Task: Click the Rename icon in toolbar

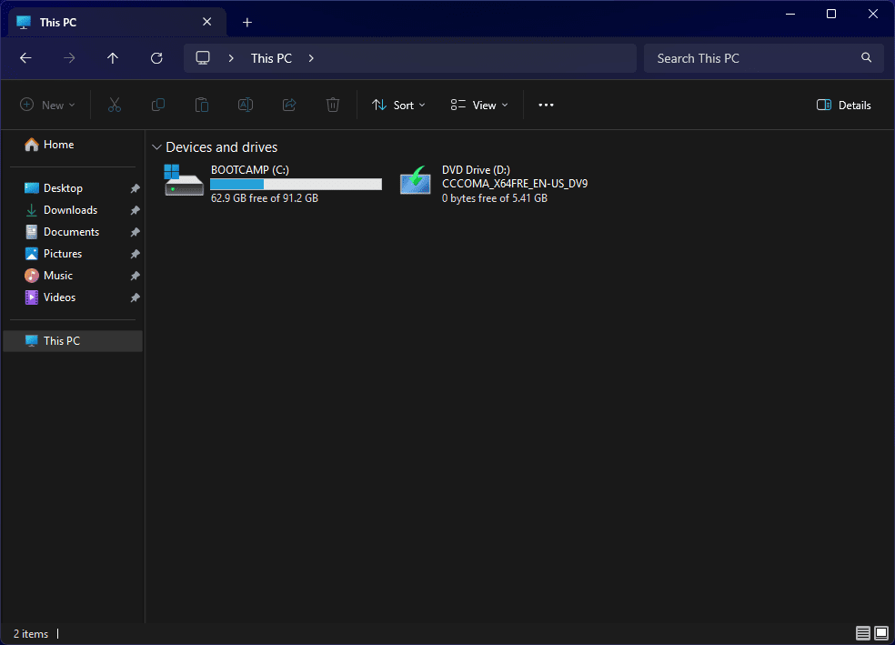Action: pos(246,106)
